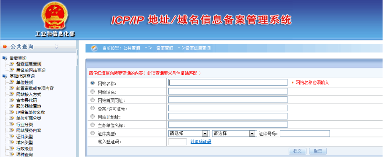The width and height of the screenshot is (383, 158).
Task: Select the 主办单位名称 radio button
Action: pyautogui.click(x=92, y=125)
